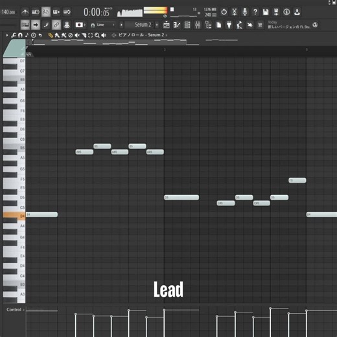The height and width of the screenshot is (337, 337).
Task: Open undo history circular arrow icon
Action: pos(224,12)
